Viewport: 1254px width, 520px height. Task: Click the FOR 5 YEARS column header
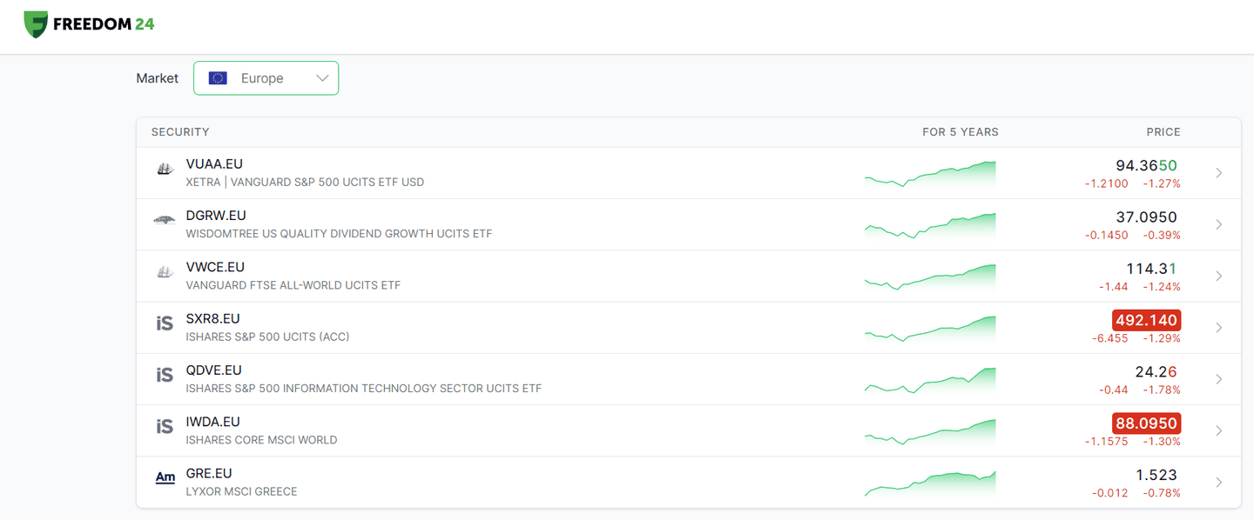coord(961,132)
